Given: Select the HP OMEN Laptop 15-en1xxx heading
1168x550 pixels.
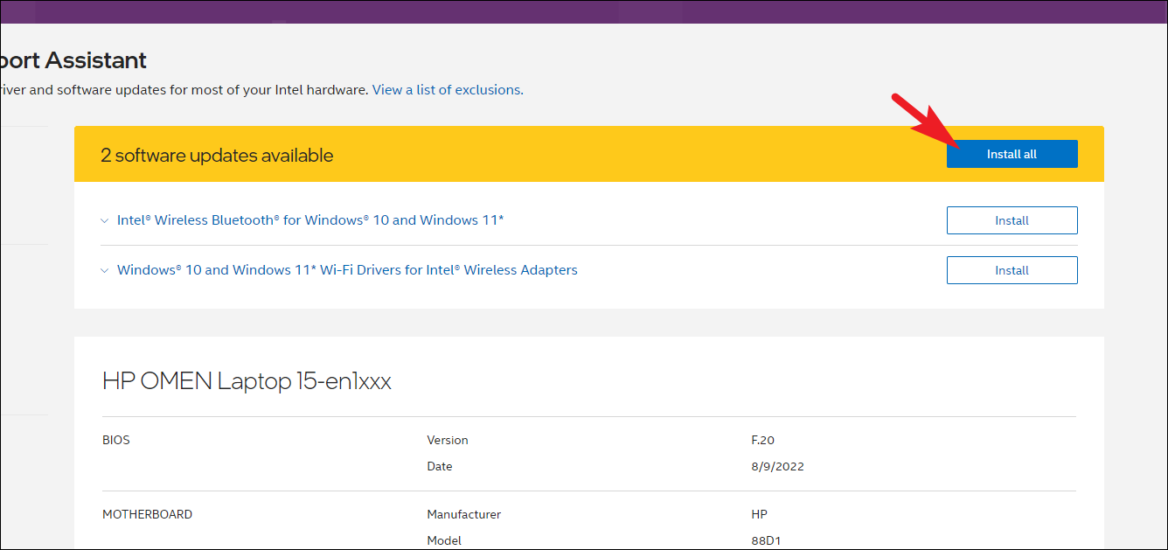Looking at the screenshot, I should 247,380.
